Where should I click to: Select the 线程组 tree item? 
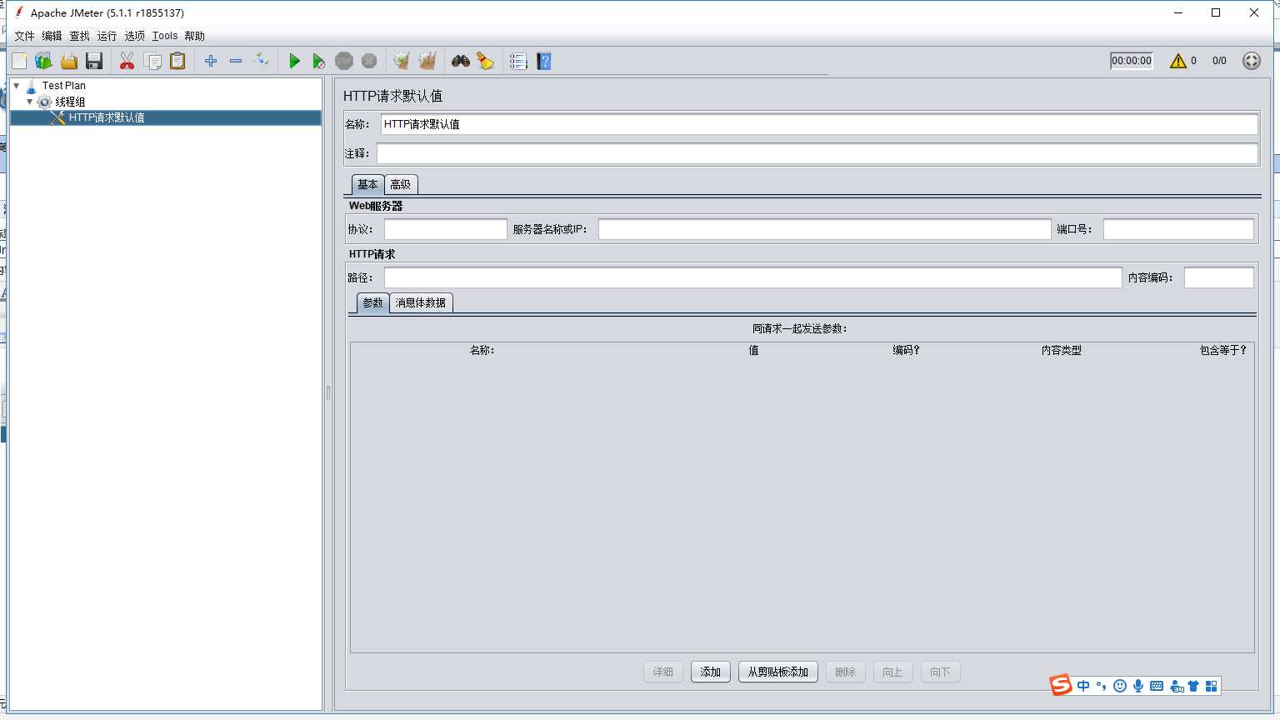point(70,102)
